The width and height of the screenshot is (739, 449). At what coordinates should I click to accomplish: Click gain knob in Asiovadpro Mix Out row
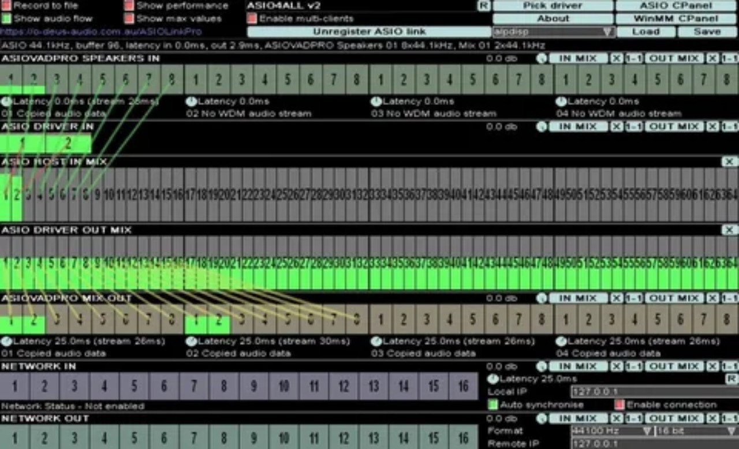tap(541, 298)
